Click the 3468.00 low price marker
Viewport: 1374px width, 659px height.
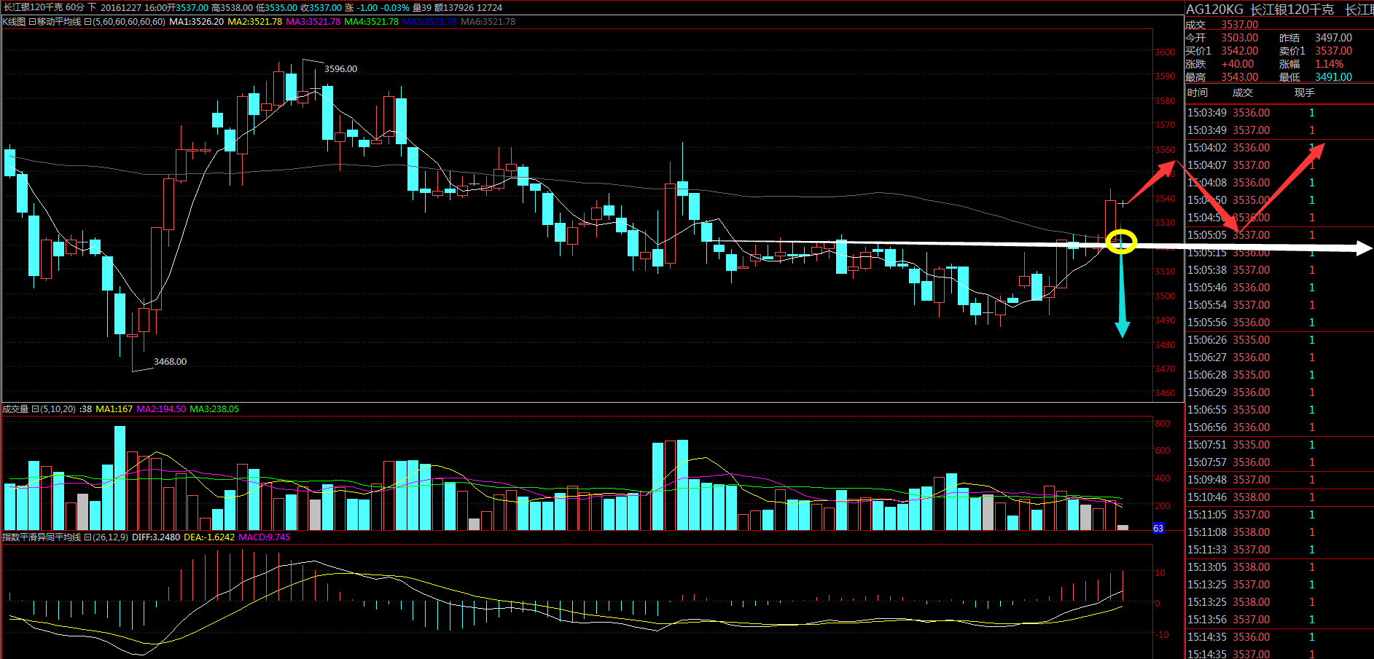pos(170,362)
